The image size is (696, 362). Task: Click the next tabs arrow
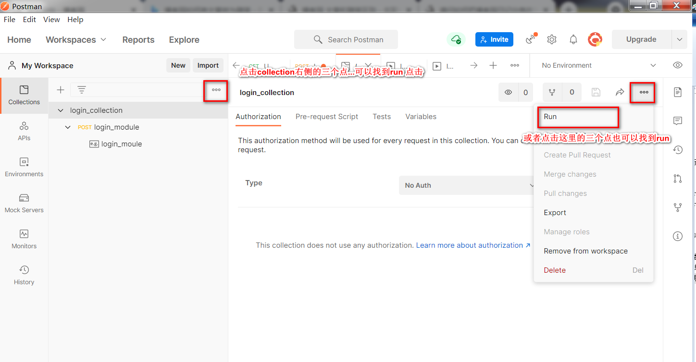tap(474, 65)
